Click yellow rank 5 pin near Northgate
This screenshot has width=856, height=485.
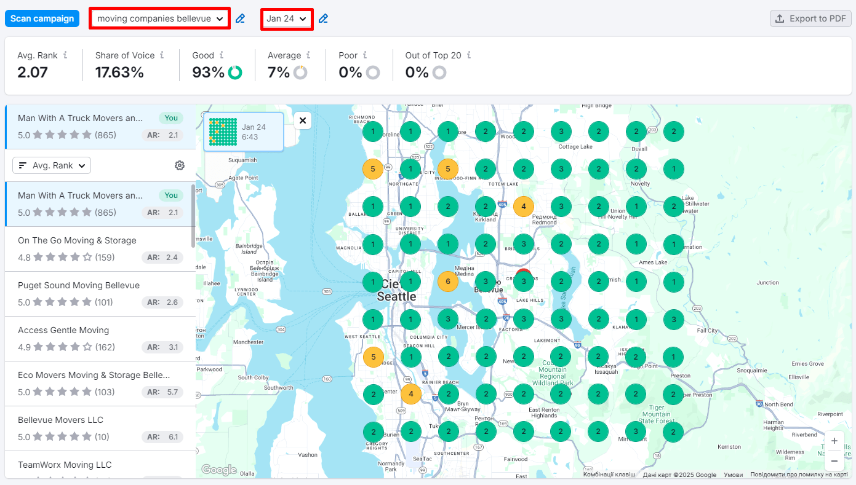[372, 169]
